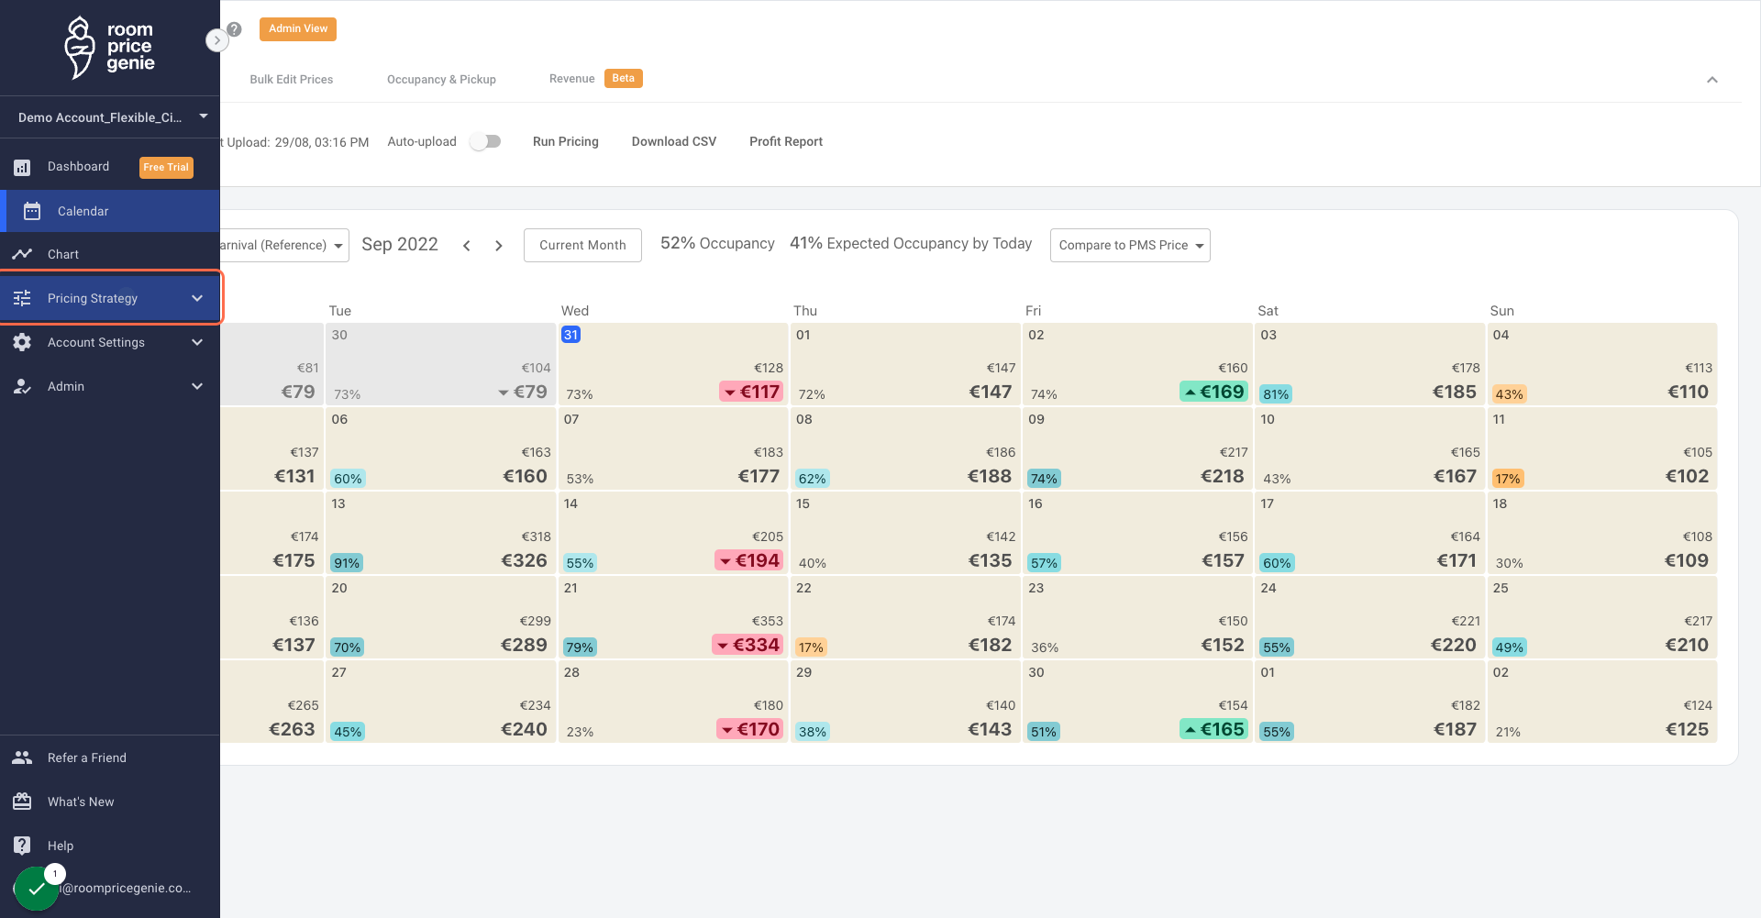
Task: Select Friday 02 cell priced €169
Action: (1136, 364)
